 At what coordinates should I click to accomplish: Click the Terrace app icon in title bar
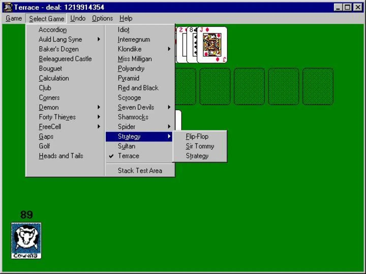pyautogui.click(x=8, y=7)
